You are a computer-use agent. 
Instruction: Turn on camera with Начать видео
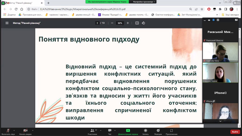(x=25, y=131)
